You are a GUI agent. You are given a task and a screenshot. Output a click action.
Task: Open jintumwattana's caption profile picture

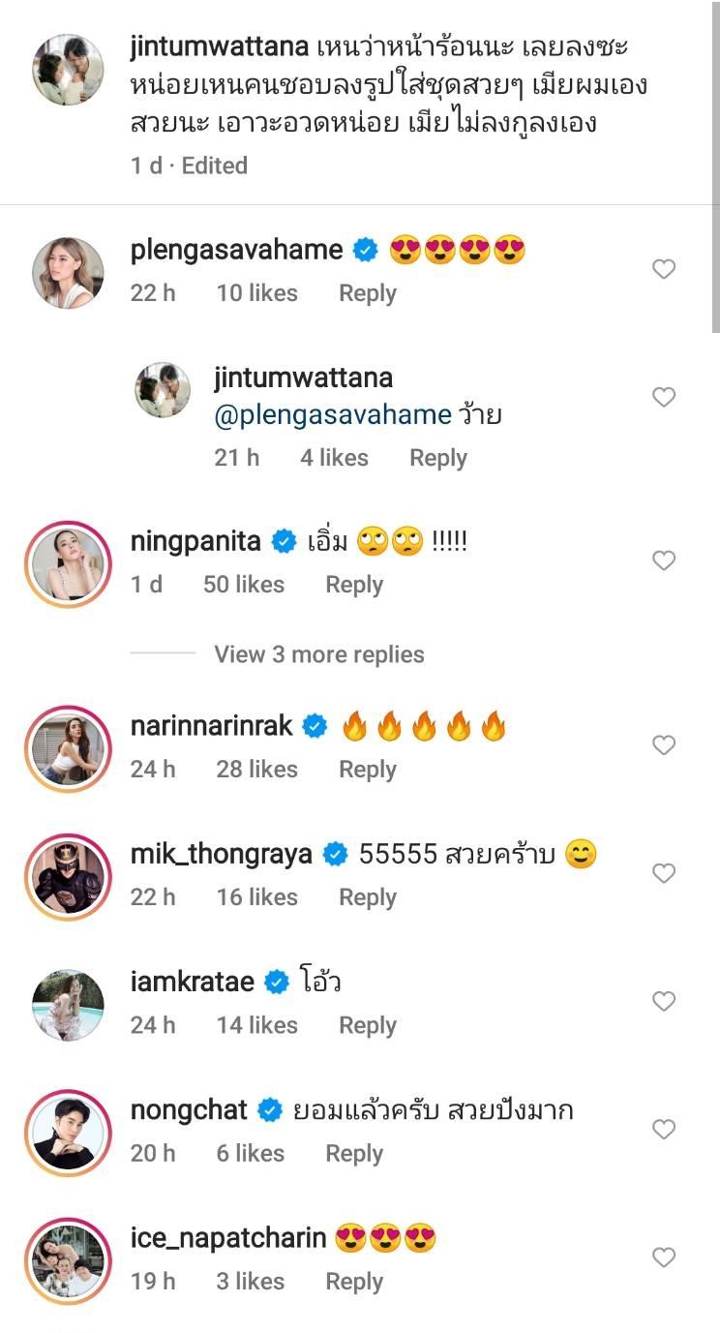point(68,70)
